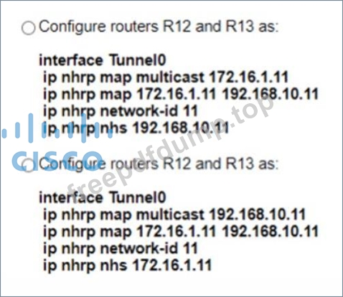The width and height of the screenshot is (343, 297).
Task: Click second option's "Configure routers R12 and R13 as:" label
Action: click(x=159, y=164)
